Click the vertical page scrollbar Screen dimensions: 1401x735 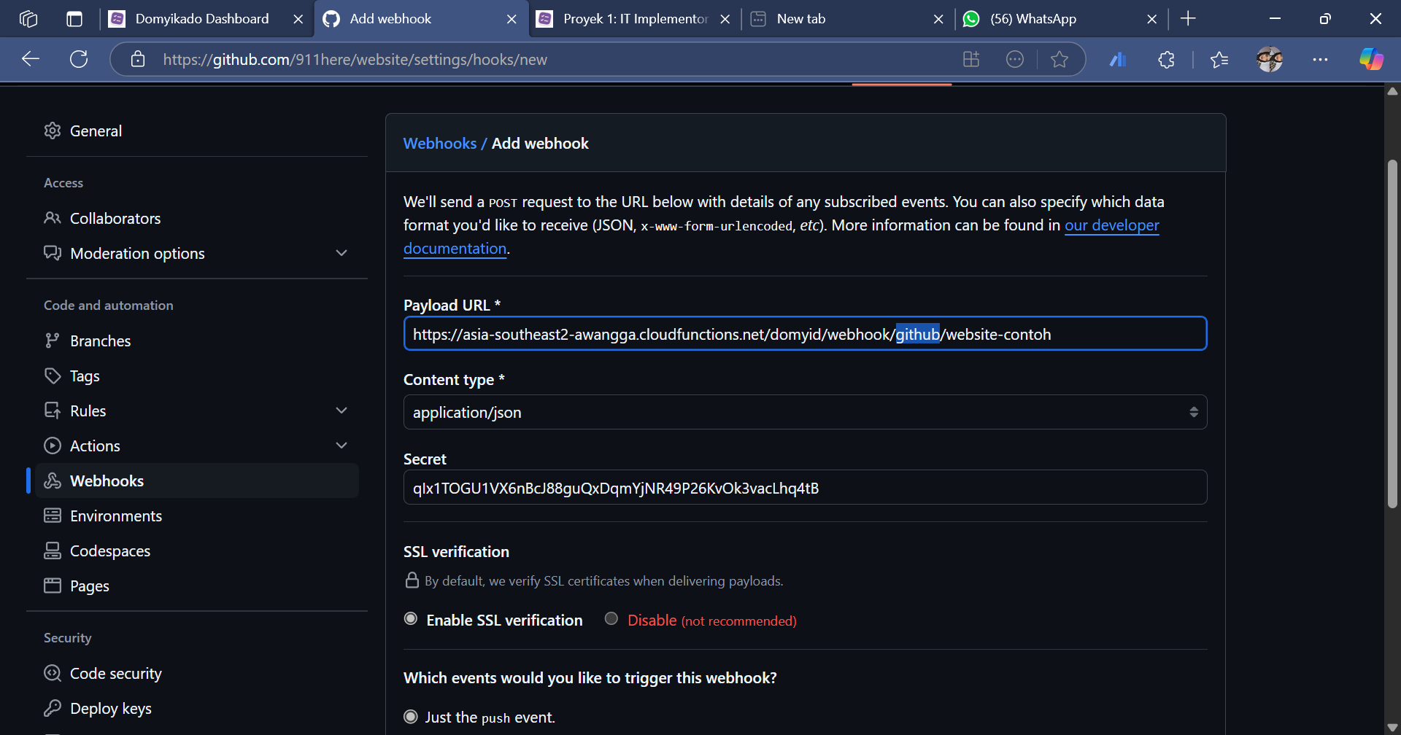point(1392,333)
